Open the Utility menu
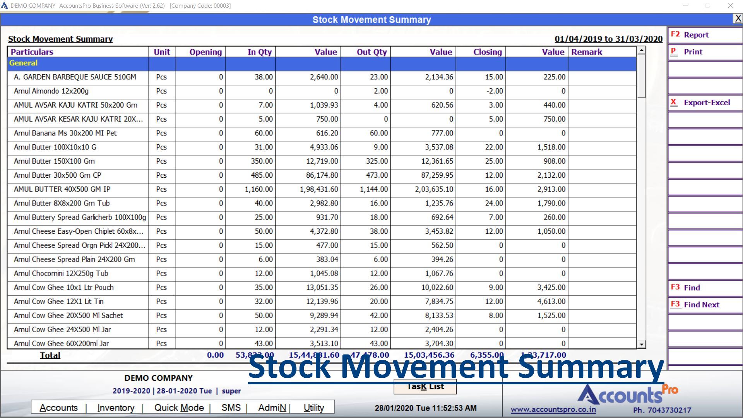 tap(313, 408)
